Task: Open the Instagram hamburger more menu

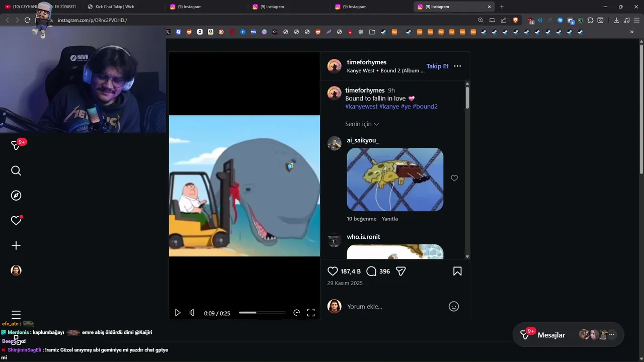Action: tap(16, 315)
